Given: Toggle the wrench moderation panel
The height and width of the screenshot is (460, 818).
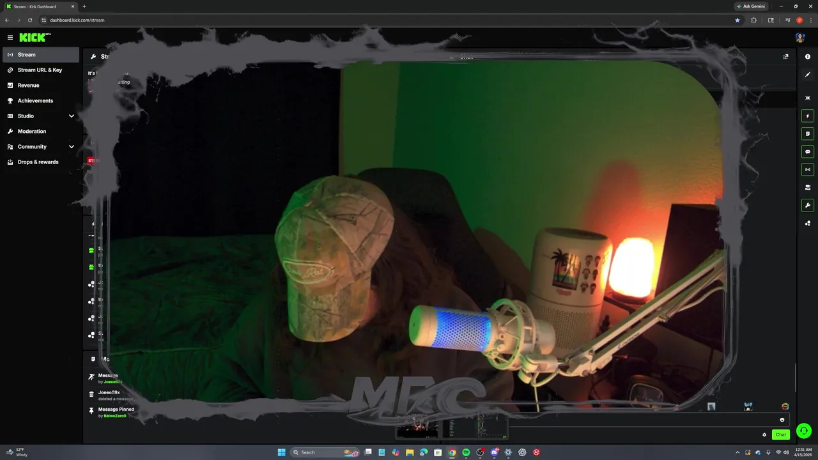Looking at the screenshot, I should click(x=808, y=206).
